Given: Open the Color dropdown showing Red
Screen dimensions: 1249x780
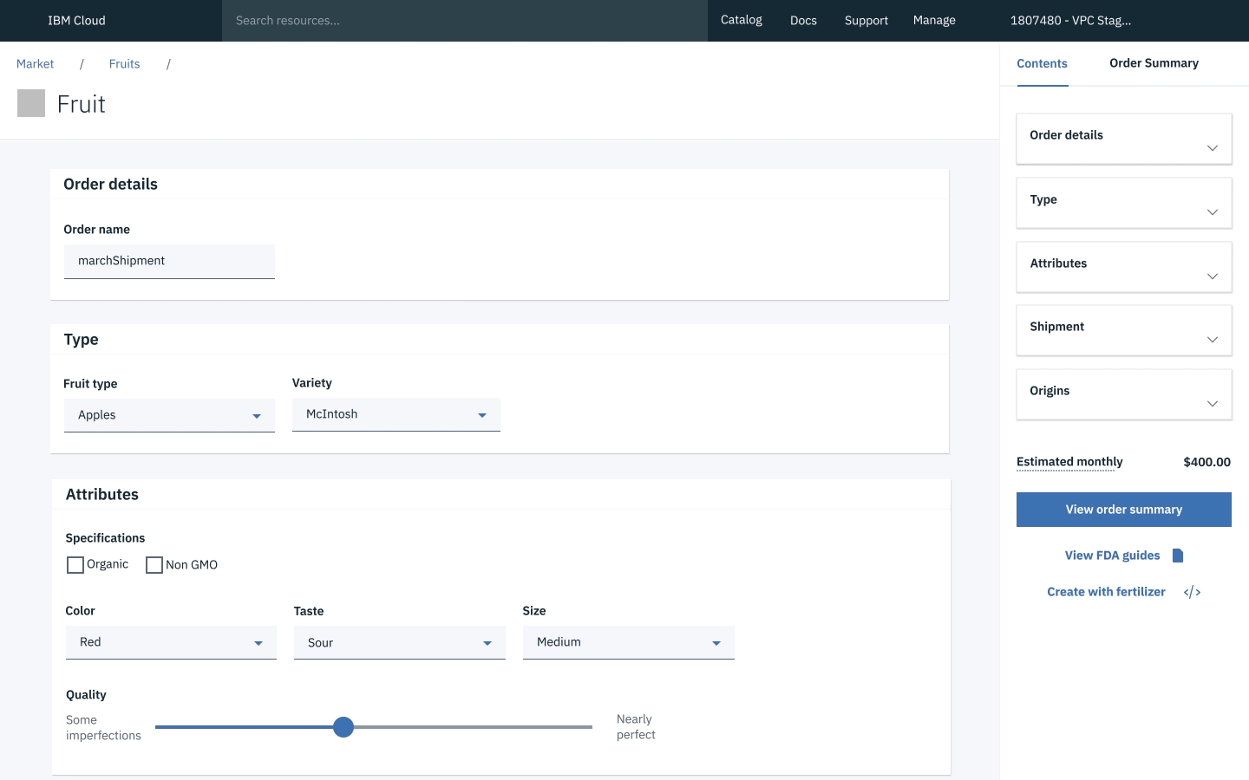Looking at the screenshot, I should (171, 642).
